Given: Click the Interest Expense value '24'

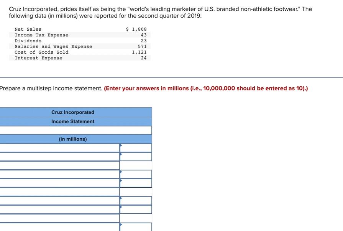Looking at the screenshot, I should (144, 58).
